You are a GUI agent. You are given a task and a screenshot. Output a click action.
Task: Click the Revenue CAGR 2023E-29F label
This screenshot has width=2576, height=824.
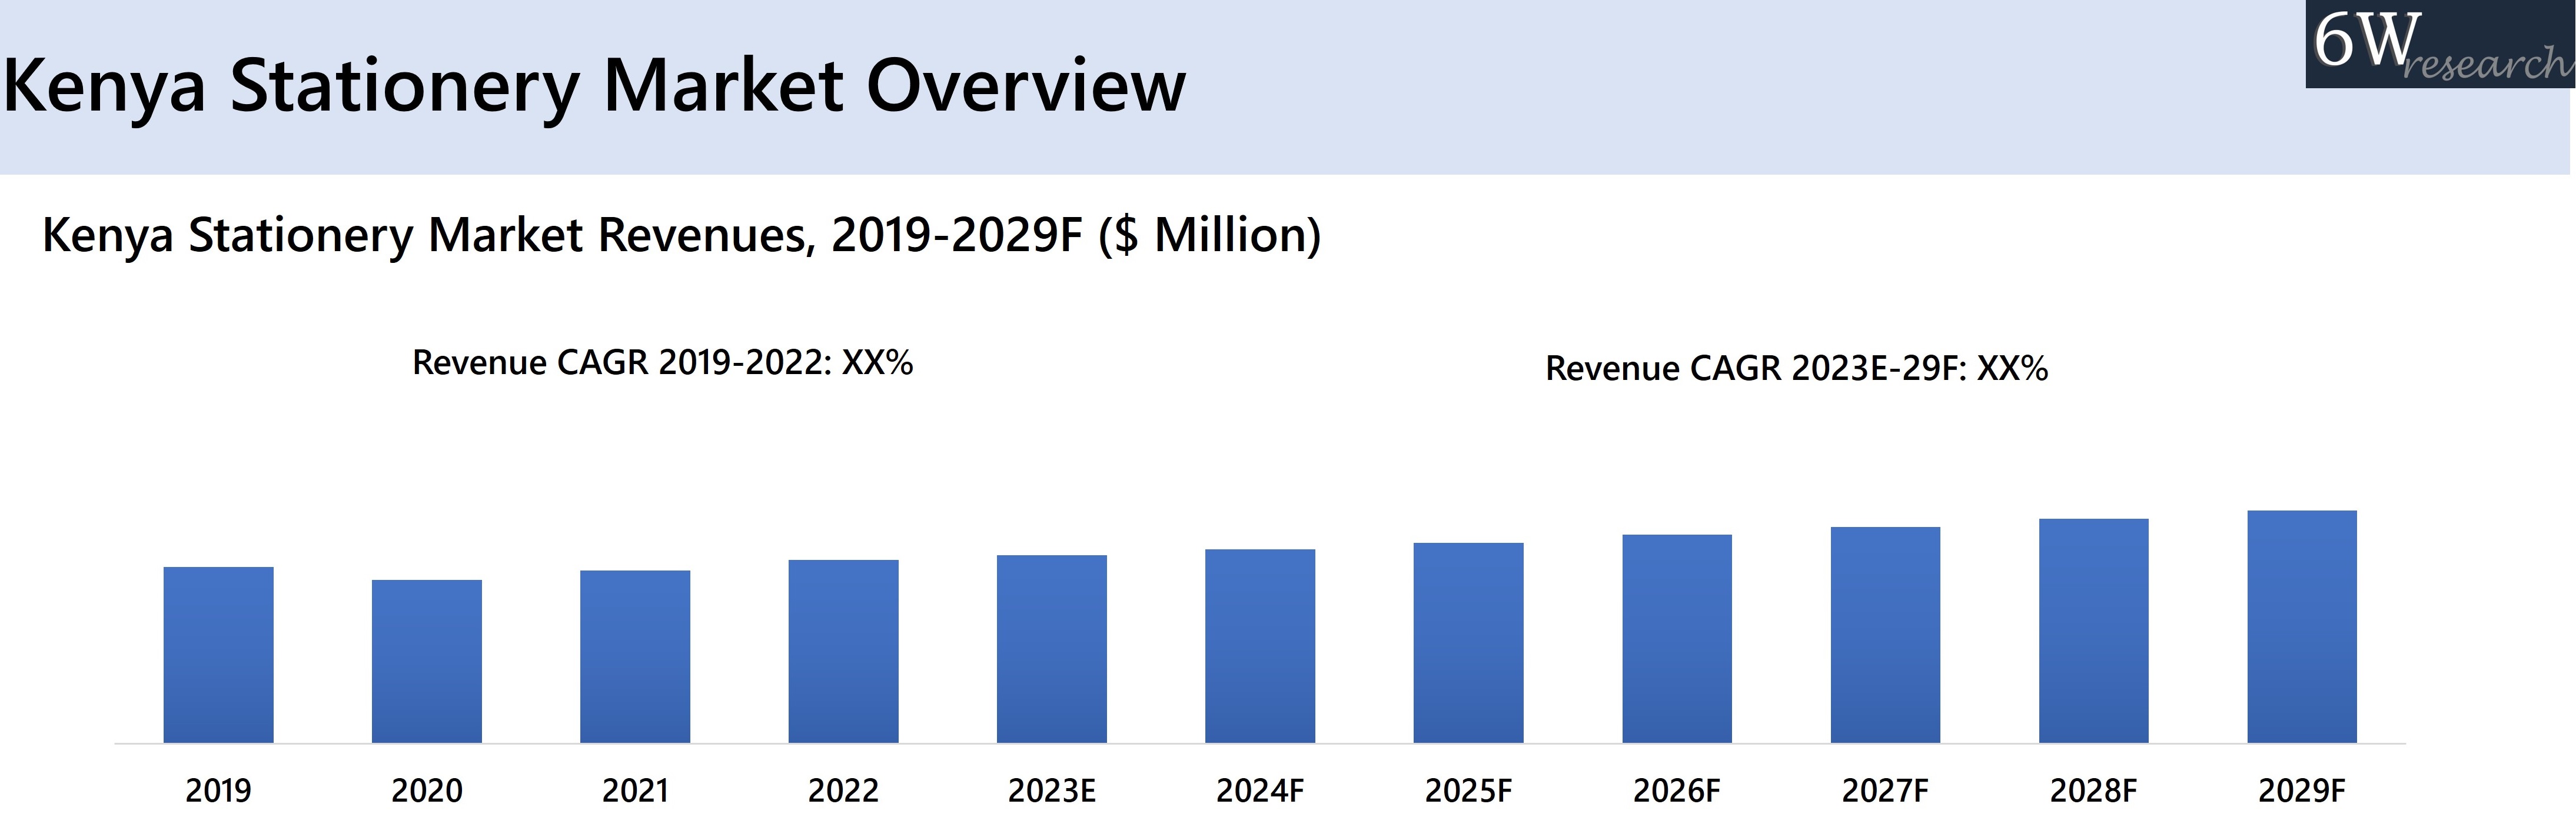[1796, 369]
